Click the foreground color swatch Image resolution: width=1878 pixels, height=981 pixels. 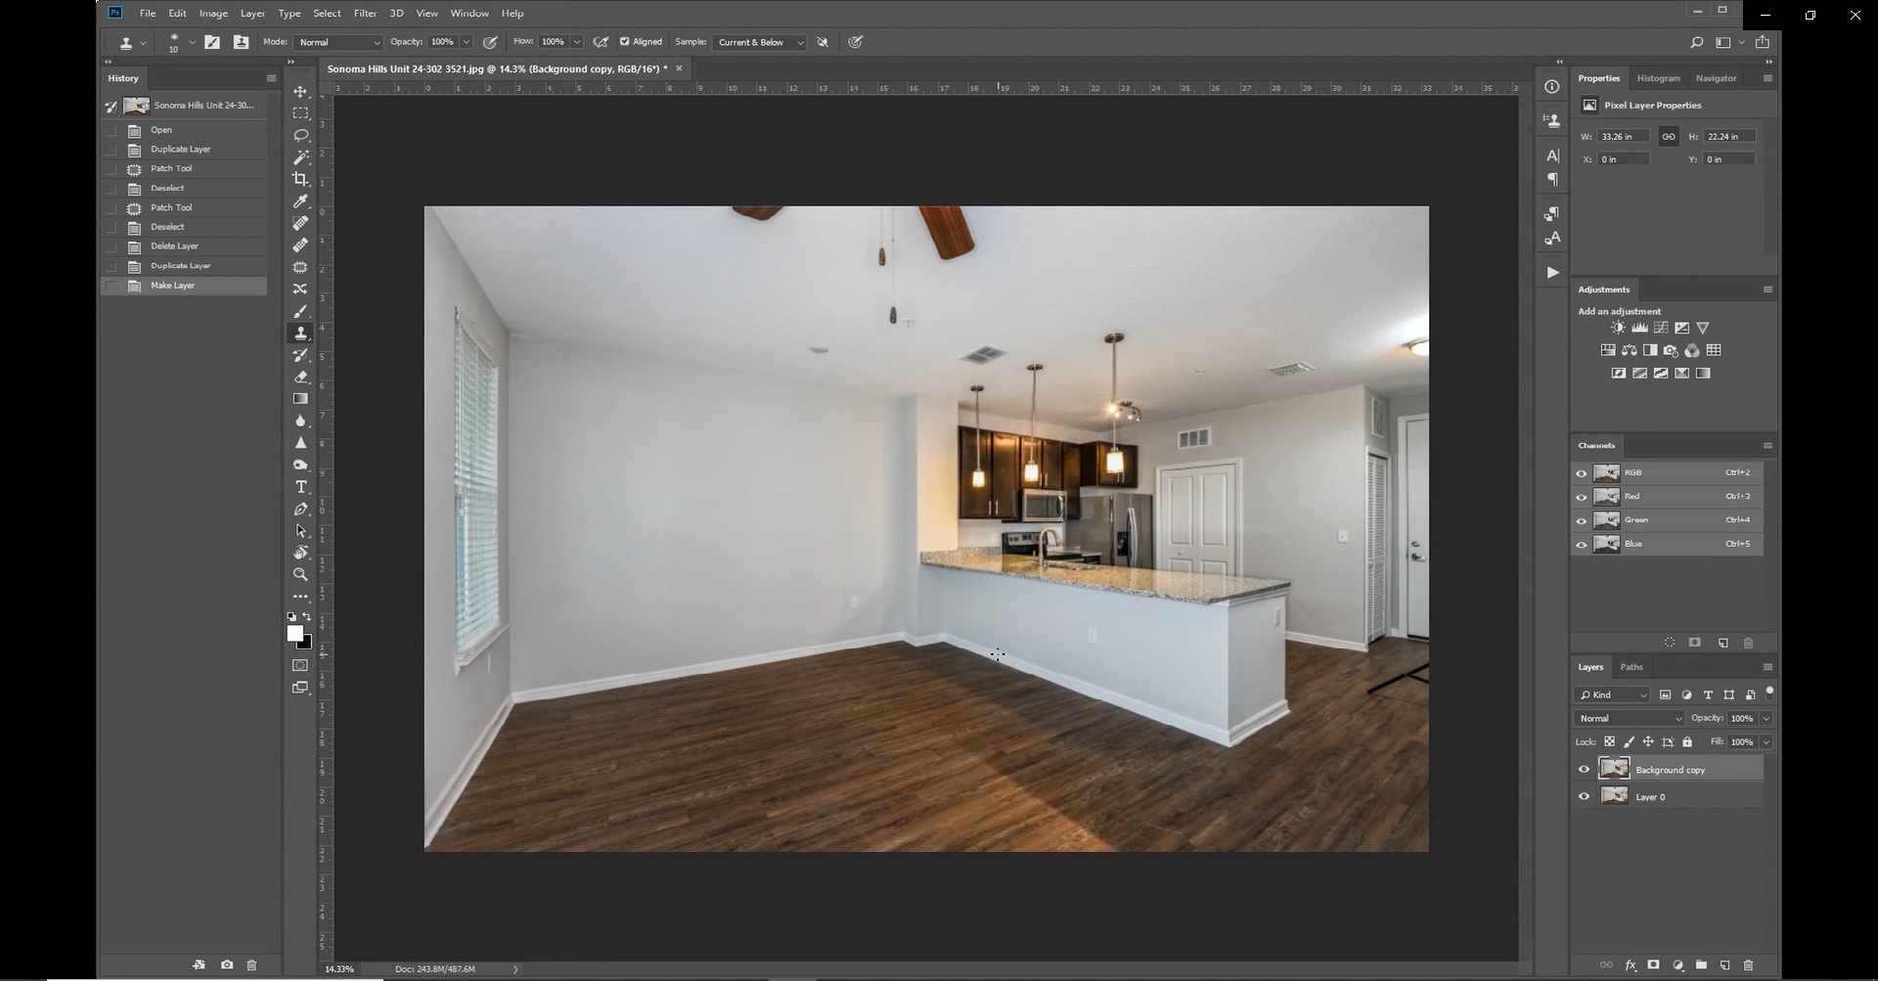coord(293,633)
